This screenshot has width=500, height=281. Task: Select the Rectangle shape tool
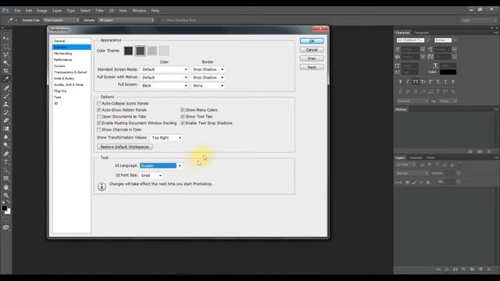[6, 179]
